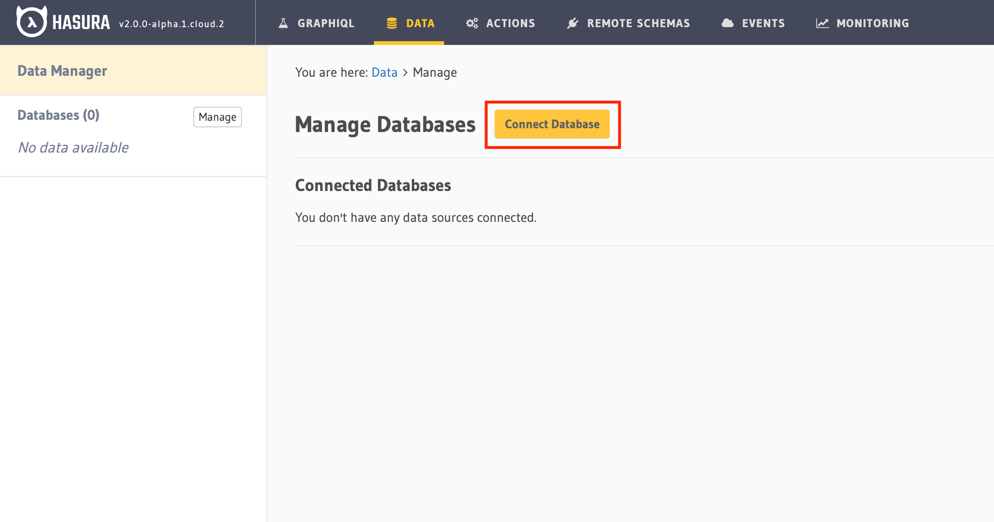Image resolution: width=994 pixels, height=522 pixels.
Task: Open the GRAPHIQL tab
Action: 326,23
